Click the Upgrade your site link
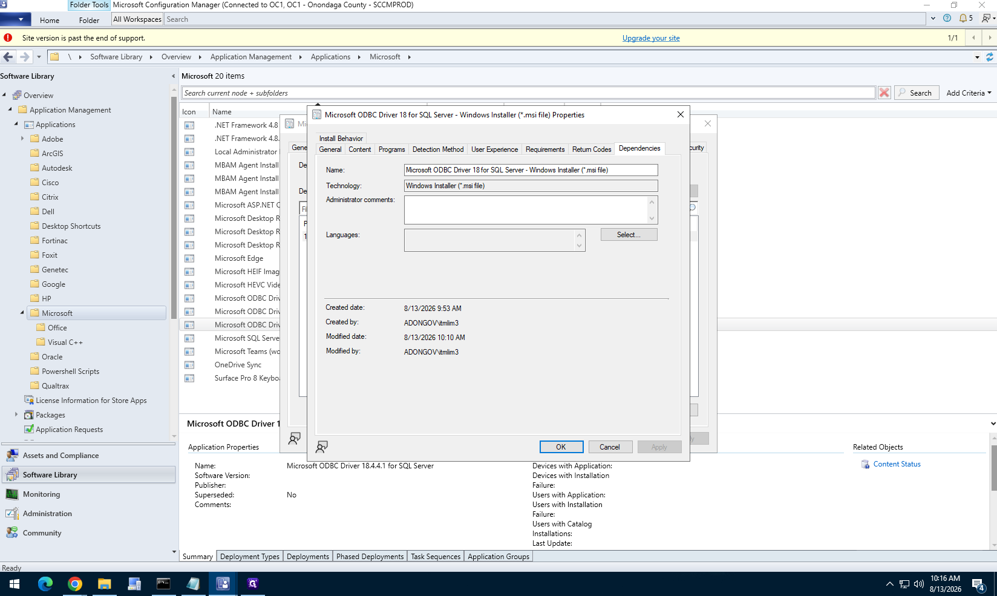 click(651, 38)
